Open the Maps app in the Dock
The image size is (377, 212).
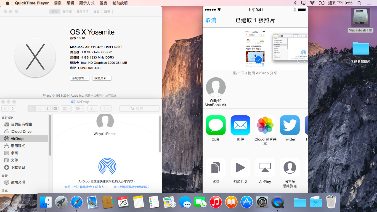(x=169, y=202)
